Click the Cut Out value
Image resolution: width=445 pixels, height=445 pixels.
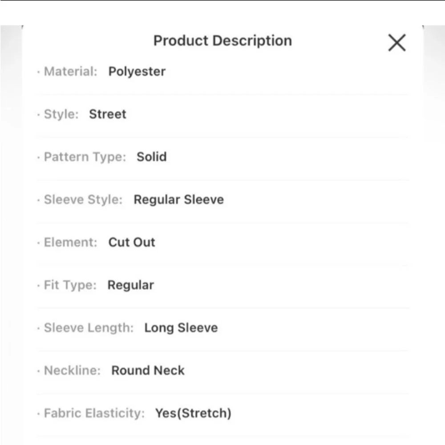click(132, 243)
